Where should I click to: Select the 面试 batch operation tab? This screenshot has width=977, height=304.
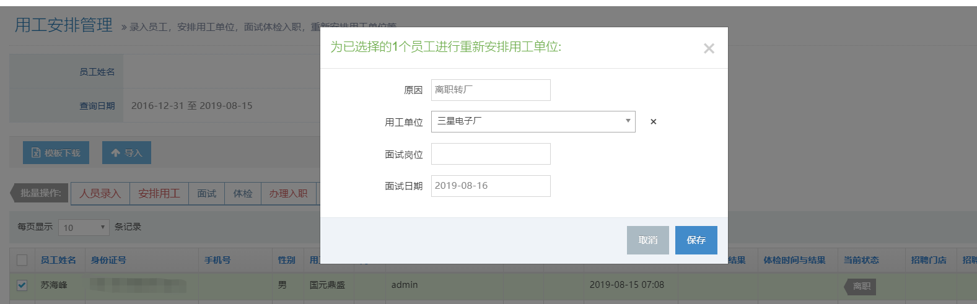pyautogui.click(x=206, y=194)
